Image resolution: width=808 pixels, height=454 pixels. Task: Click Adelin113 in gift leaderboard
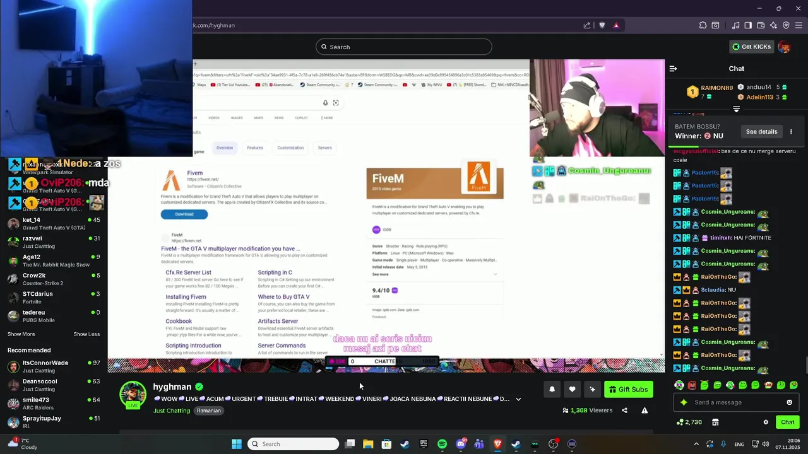click(759, 98)
